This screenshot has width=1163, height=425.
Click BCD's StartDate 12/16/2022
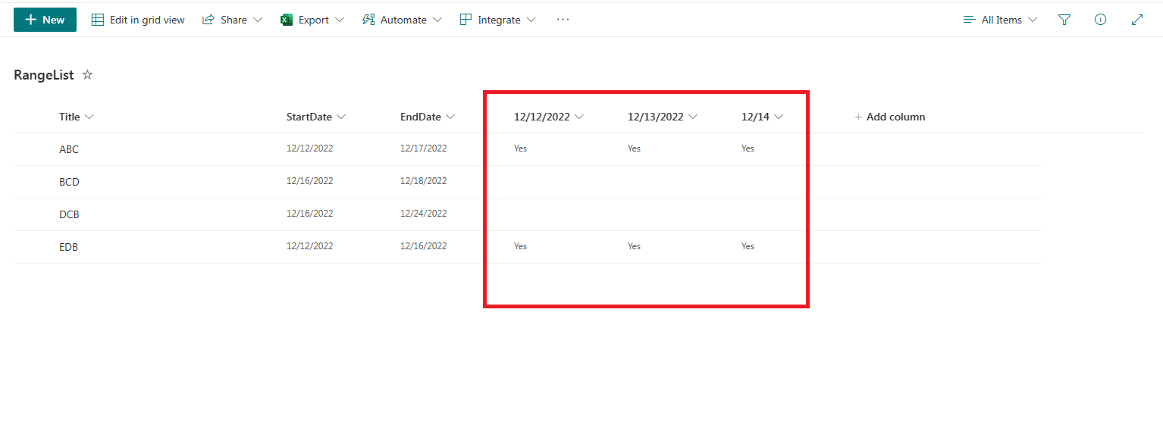(309, 181)
